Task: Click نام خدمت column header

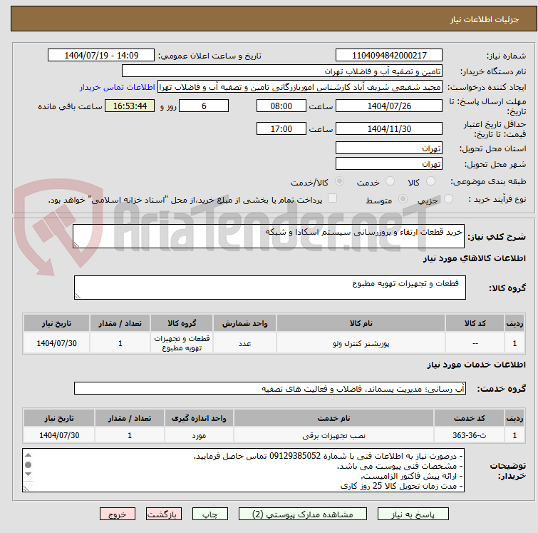Action: 334,418
